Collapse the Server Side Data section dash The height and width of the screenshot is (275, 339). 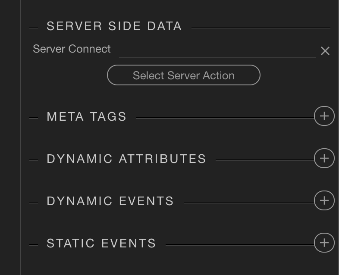click(34, 28)
